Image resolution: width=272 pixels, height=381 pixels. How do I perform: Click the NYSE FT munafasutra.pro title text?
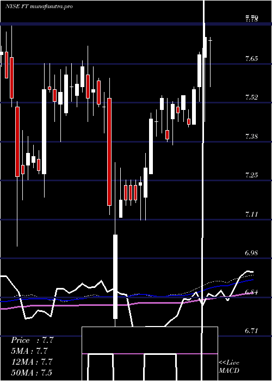[x=39, y=7]
